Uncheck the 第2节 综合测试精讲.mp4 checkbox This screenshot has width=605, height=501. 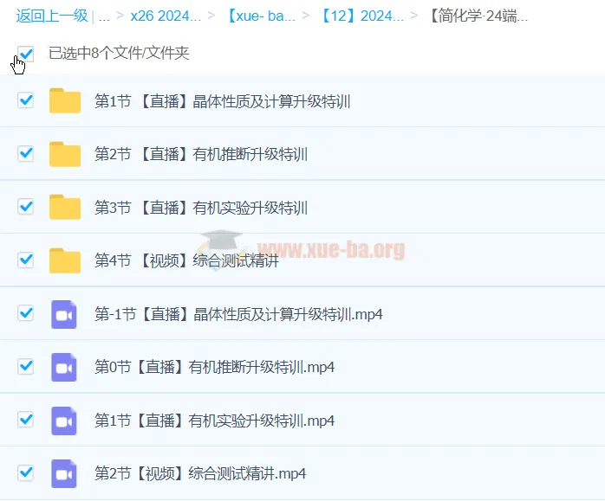(x=26, y=472)
